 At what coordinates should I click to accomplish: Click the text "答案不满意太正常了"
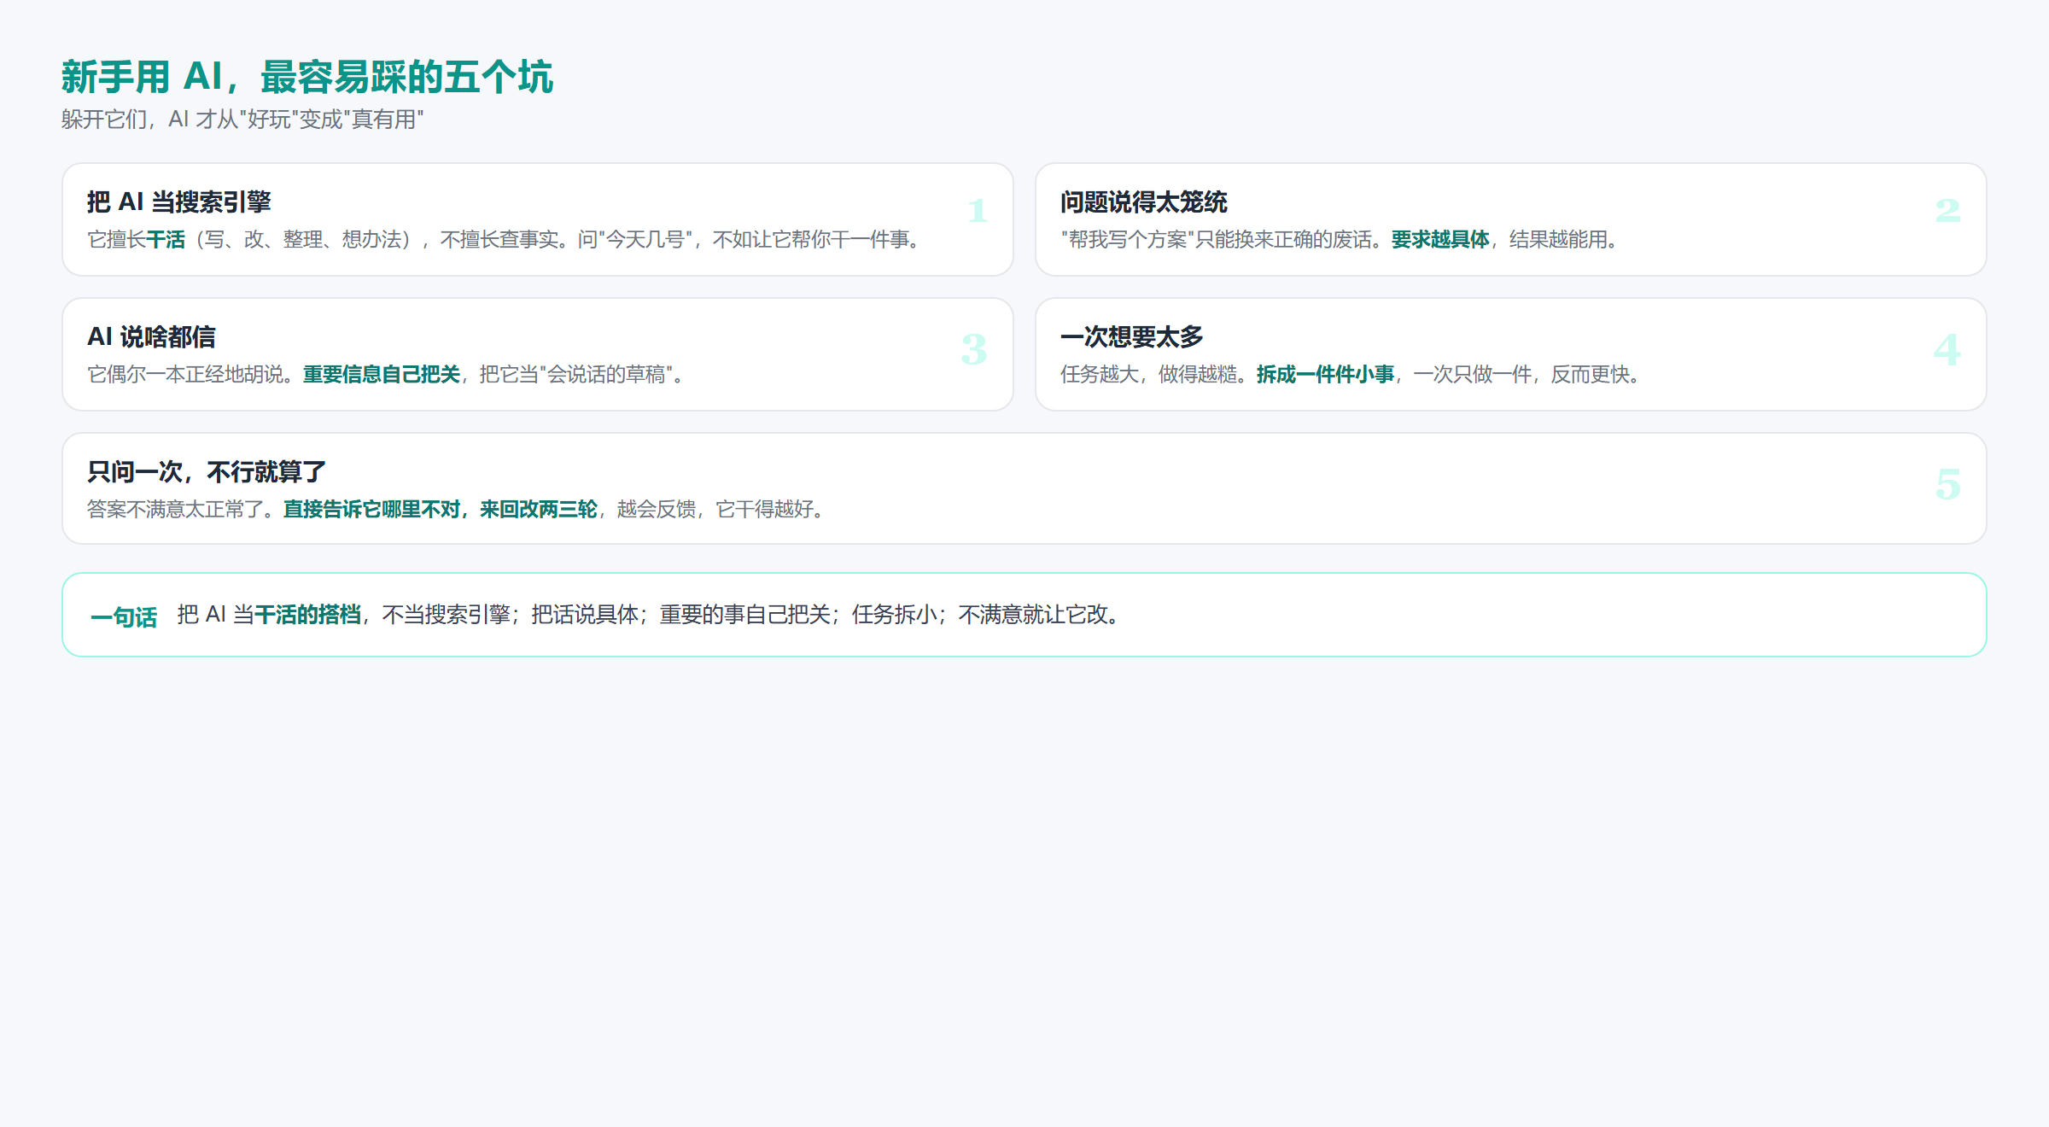[x=175, y=510]
